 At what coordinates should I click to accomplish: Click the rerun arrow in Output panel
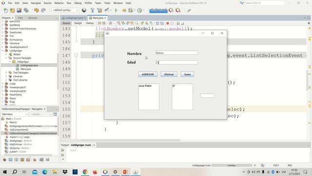click(x=63, y=150)
